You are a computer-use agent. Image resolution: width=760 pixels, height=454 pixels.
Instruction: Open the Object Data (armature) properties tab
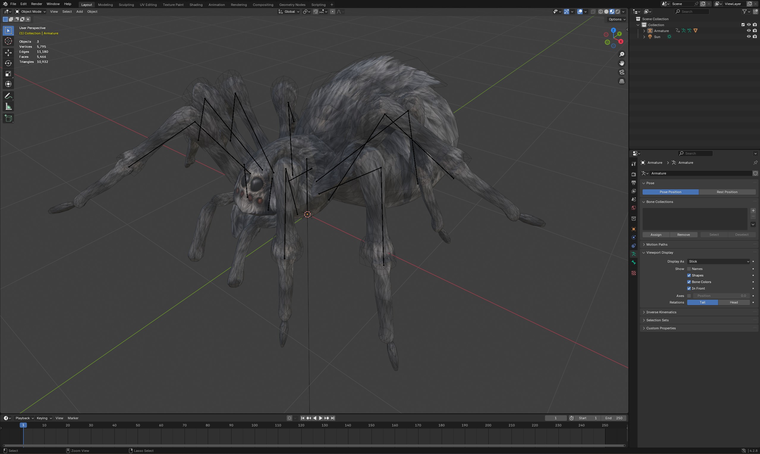tap(633, 254)
